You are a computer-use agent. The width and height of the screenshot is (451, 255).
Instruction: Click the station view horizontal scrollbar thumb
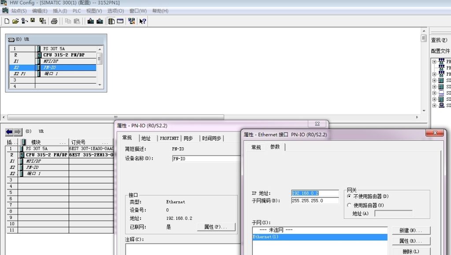116,117
